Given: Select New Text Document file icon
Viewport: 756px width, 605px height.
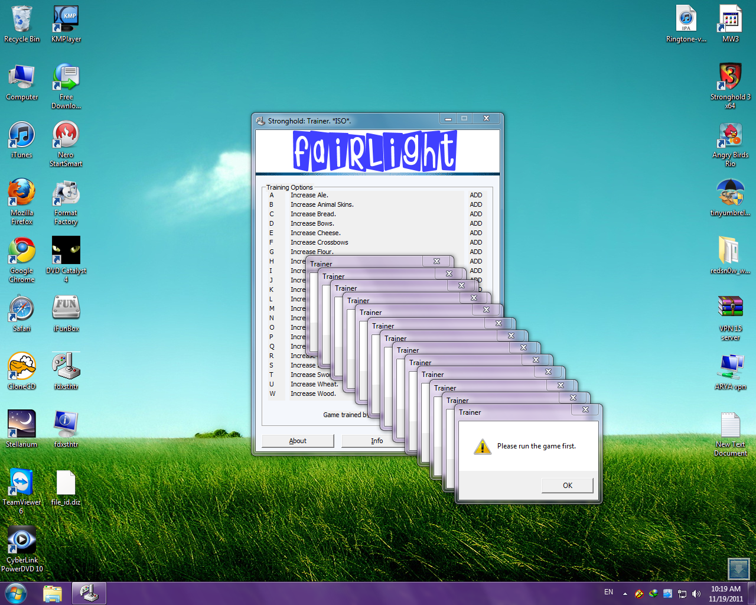Looking at the screenshot, I should (x=731, y=434).
